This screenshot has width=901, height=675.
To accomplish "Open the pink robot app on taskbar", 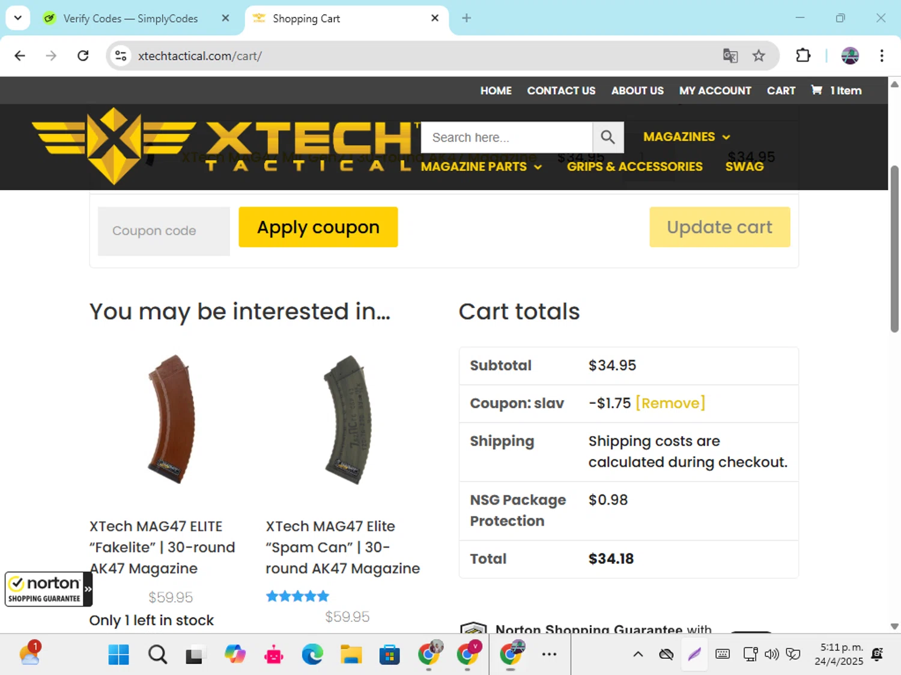I will [274, 655].
